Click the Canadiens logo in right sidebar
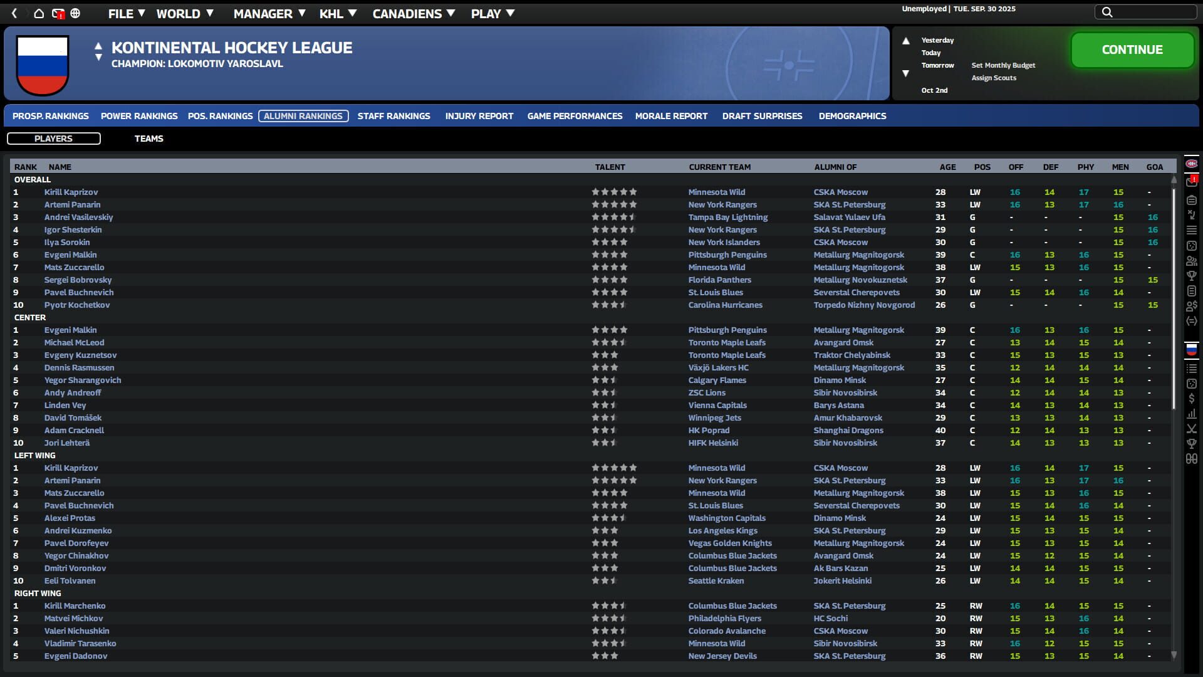1203x677 pixels. click(1191, 164)
